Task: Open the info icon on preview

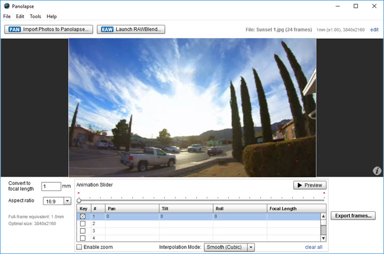Action: point(377,170)
